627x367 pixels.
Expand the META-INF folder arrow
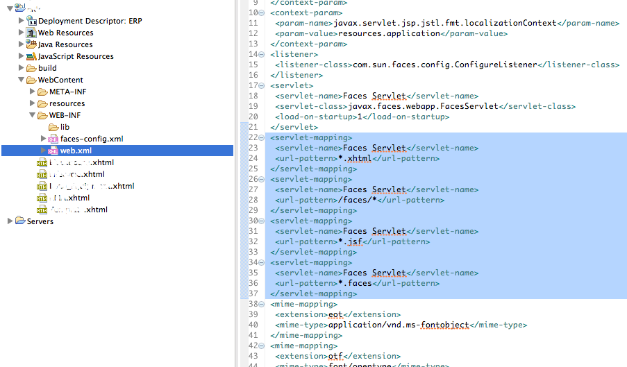(32, 92)
